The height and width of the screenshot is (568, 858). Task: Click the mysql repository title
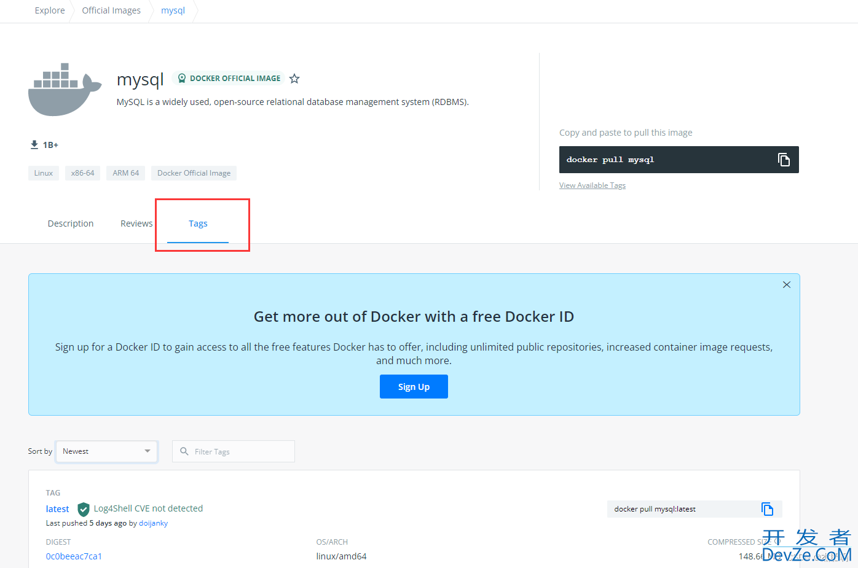[x=140, y=80]
